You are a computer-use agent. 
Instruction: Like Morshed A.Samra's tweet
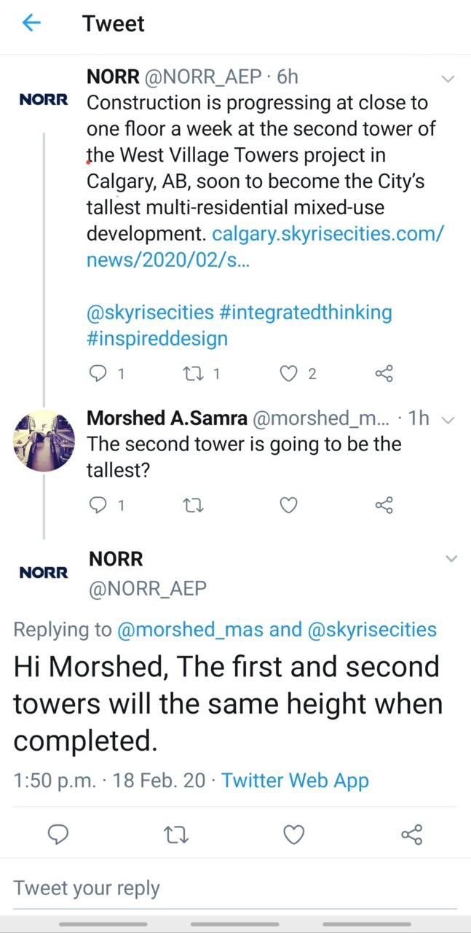(x=289, y=504)
